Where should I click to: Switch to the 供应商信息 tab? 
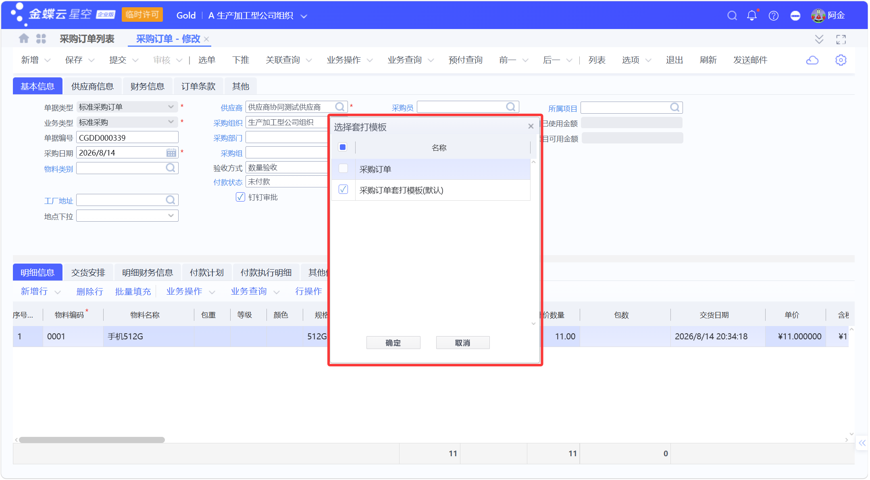point(92,86)
